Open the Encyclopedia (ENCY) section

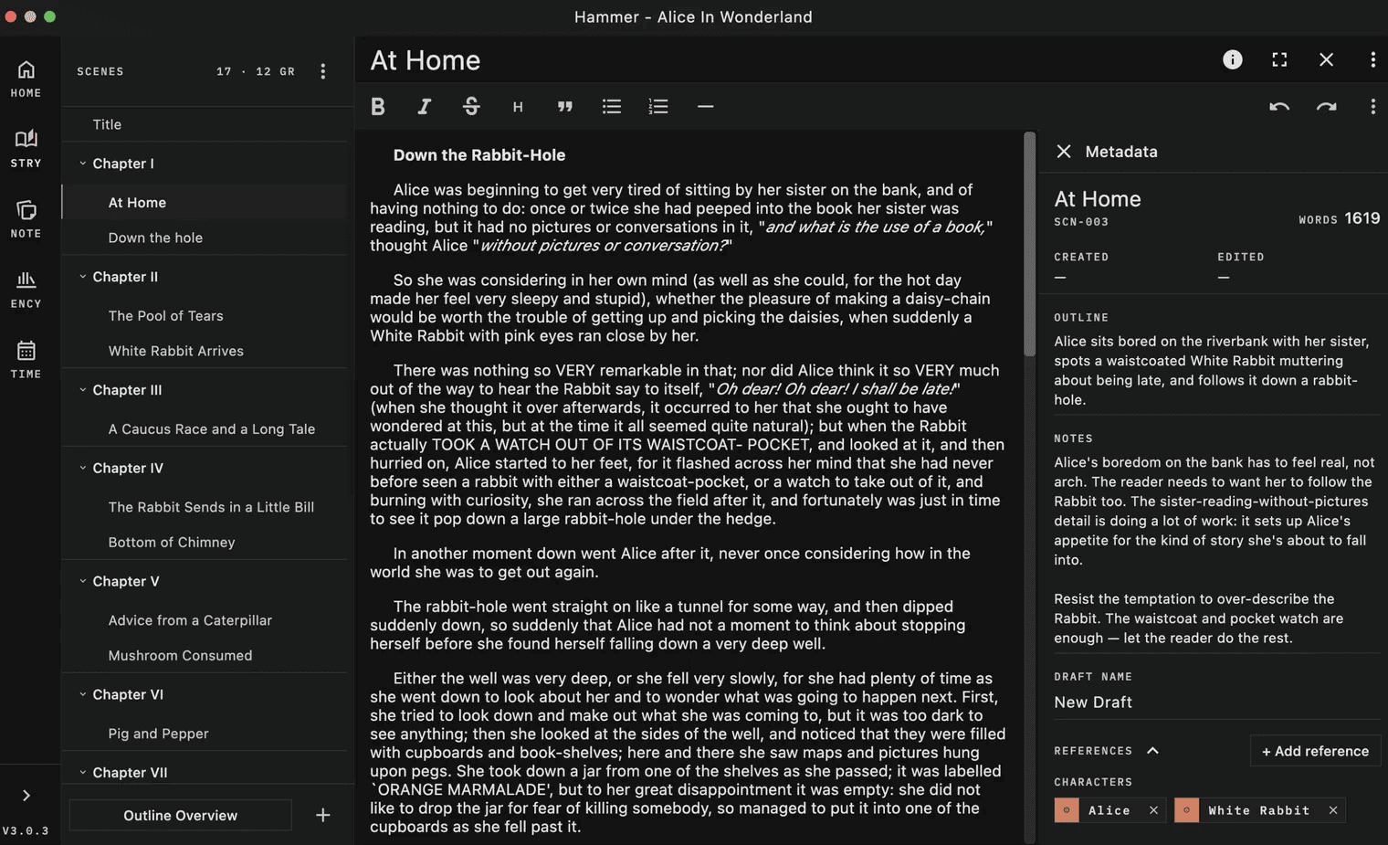pyautogui.click(x=26, y=290)
